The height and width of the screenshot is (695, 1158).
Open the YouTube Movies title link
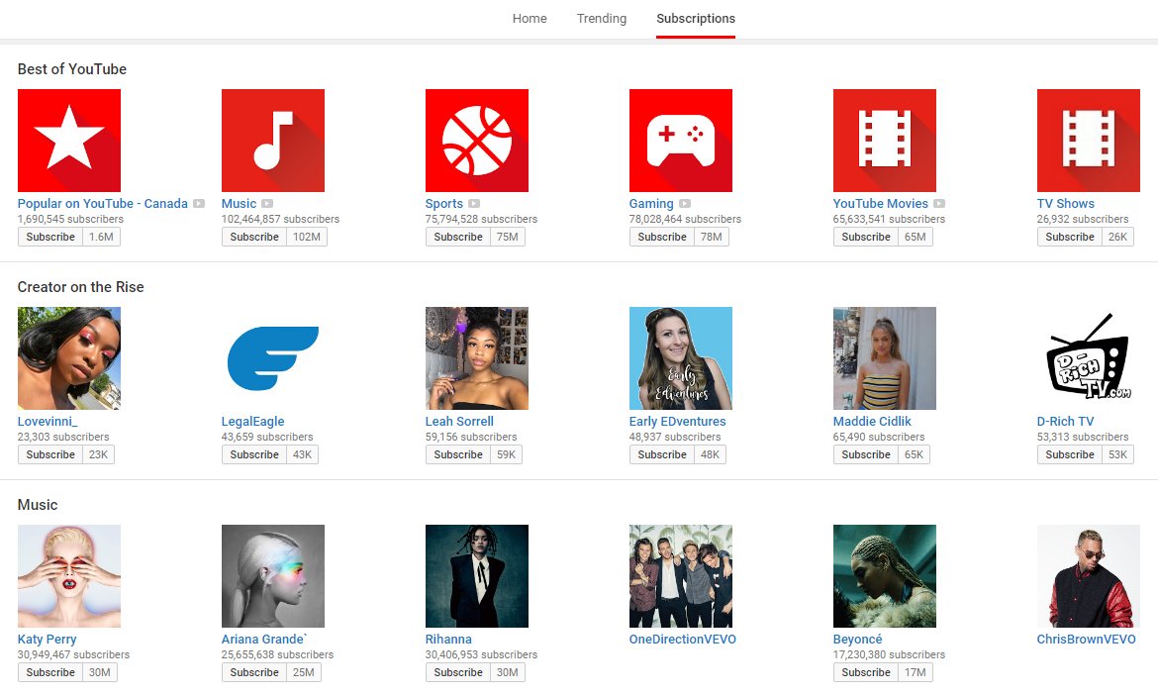(880, 204)
